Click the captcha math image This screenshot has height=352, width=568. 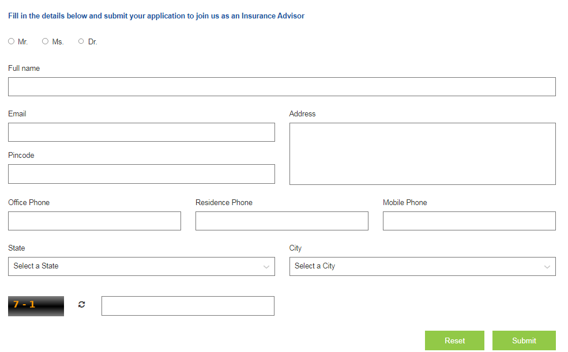point(36,306)
